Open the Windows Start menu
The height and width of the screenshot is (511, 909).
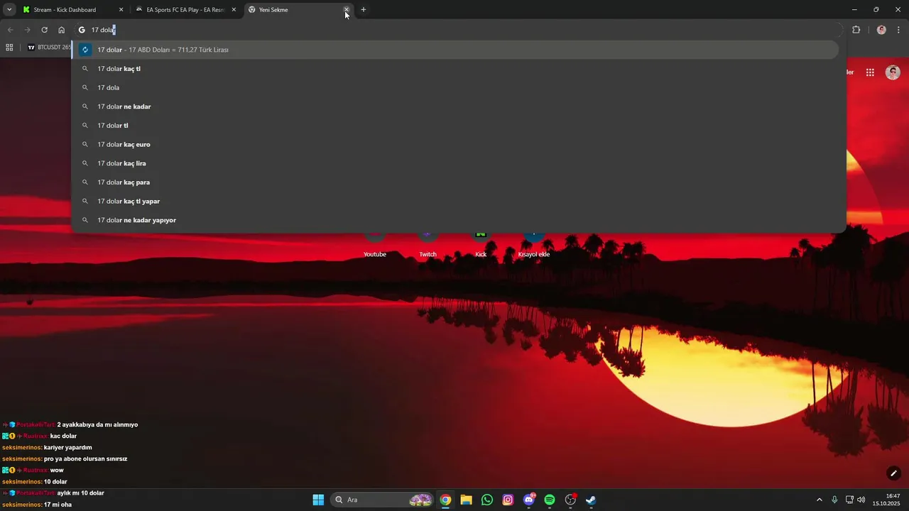[318, 500]
